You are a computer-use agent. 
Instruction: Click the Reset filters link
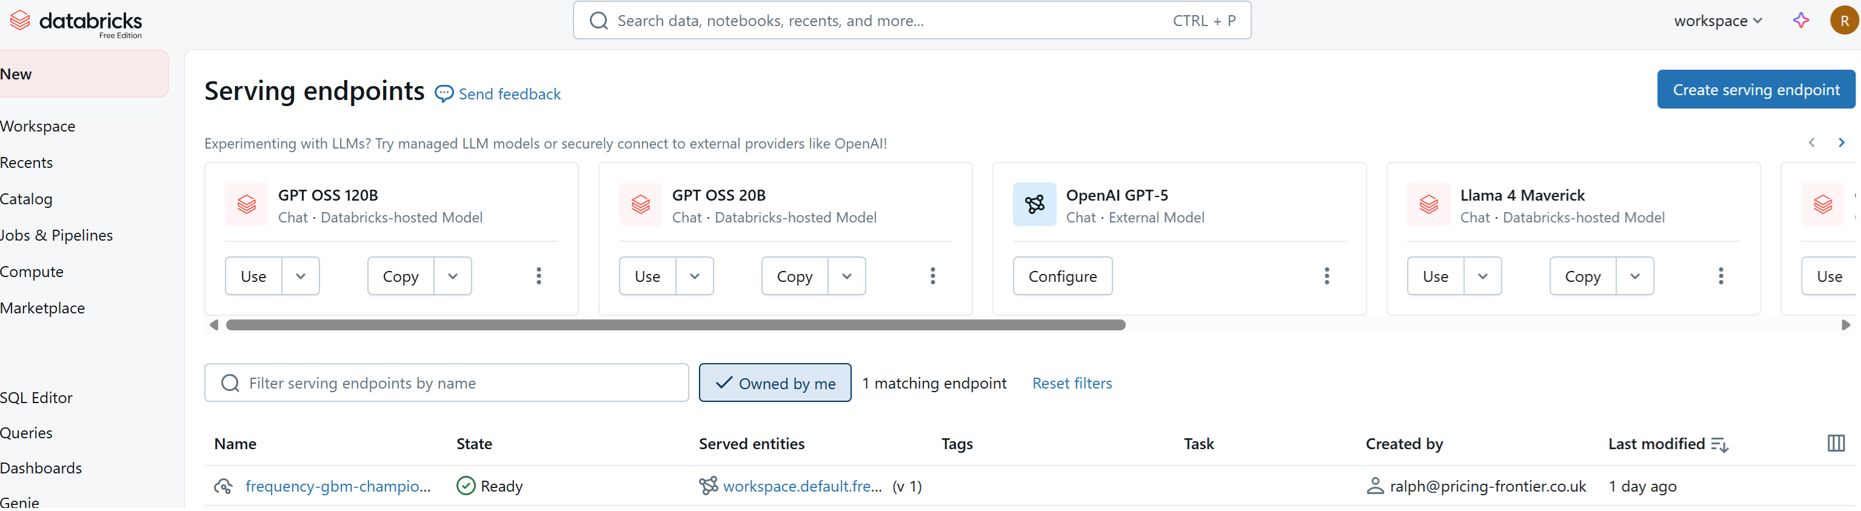point(1071,383)
